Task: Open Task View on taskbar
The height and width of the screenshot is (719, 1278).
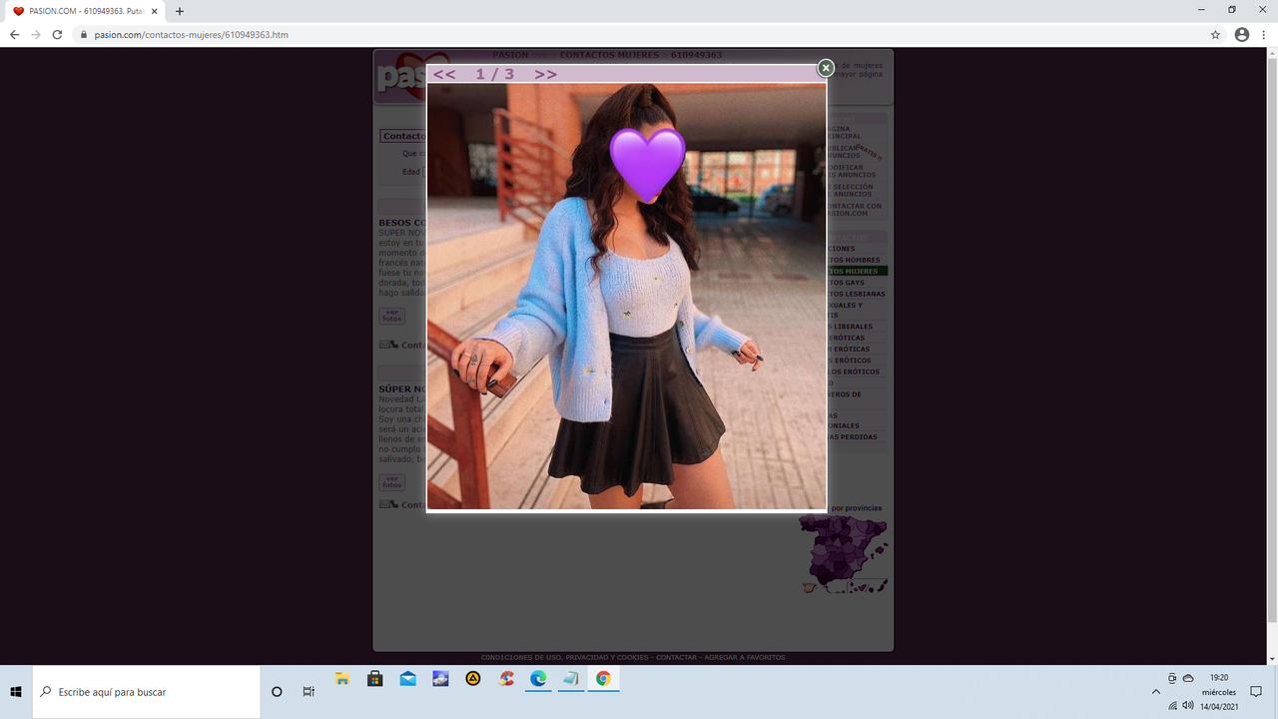Action: click(x=309, y=692)
